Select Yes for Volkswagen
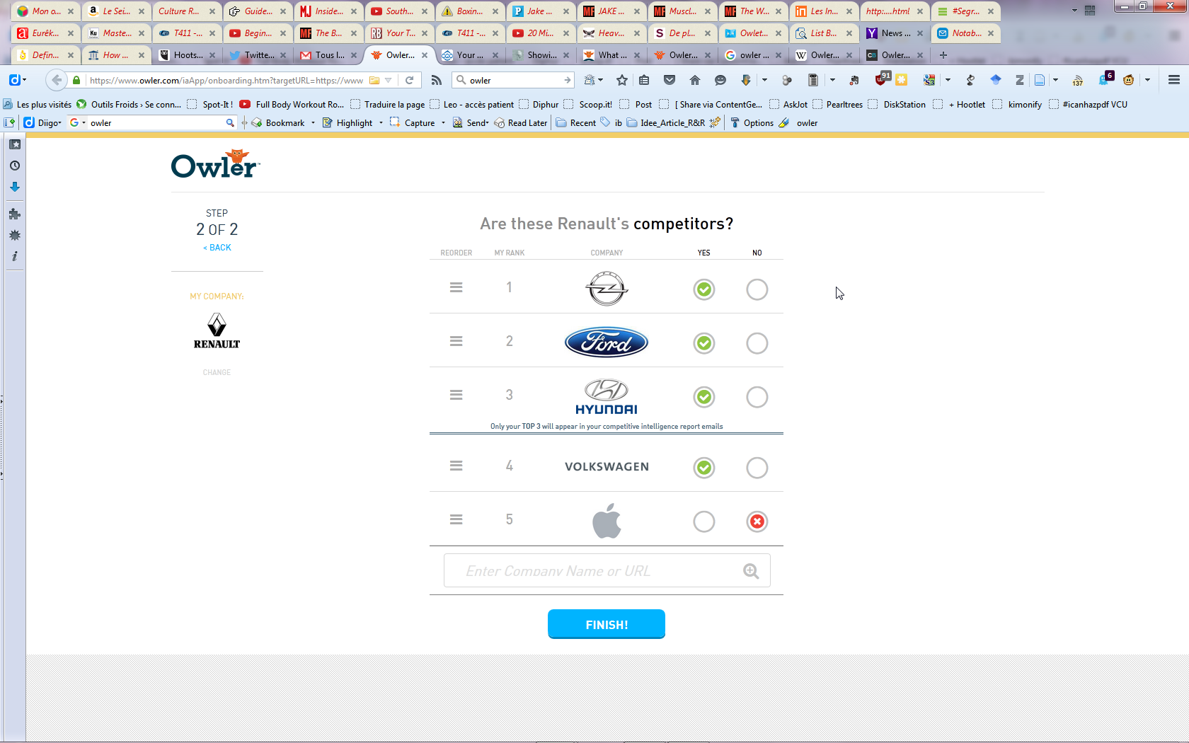This screenshot has width=1189, height=743. (x=704, y=468)
